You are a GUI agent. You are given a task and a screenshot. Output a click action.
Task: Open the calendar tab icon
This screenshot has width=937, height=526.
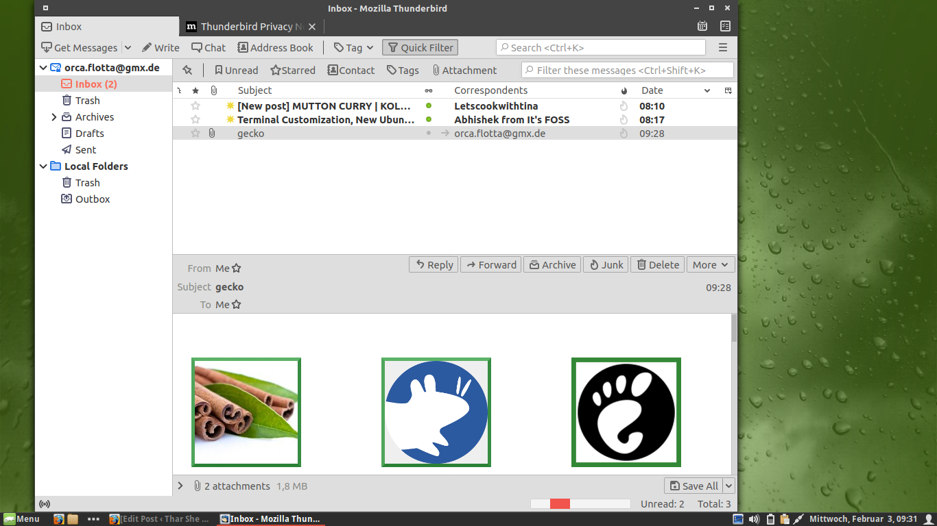[702, 26]
